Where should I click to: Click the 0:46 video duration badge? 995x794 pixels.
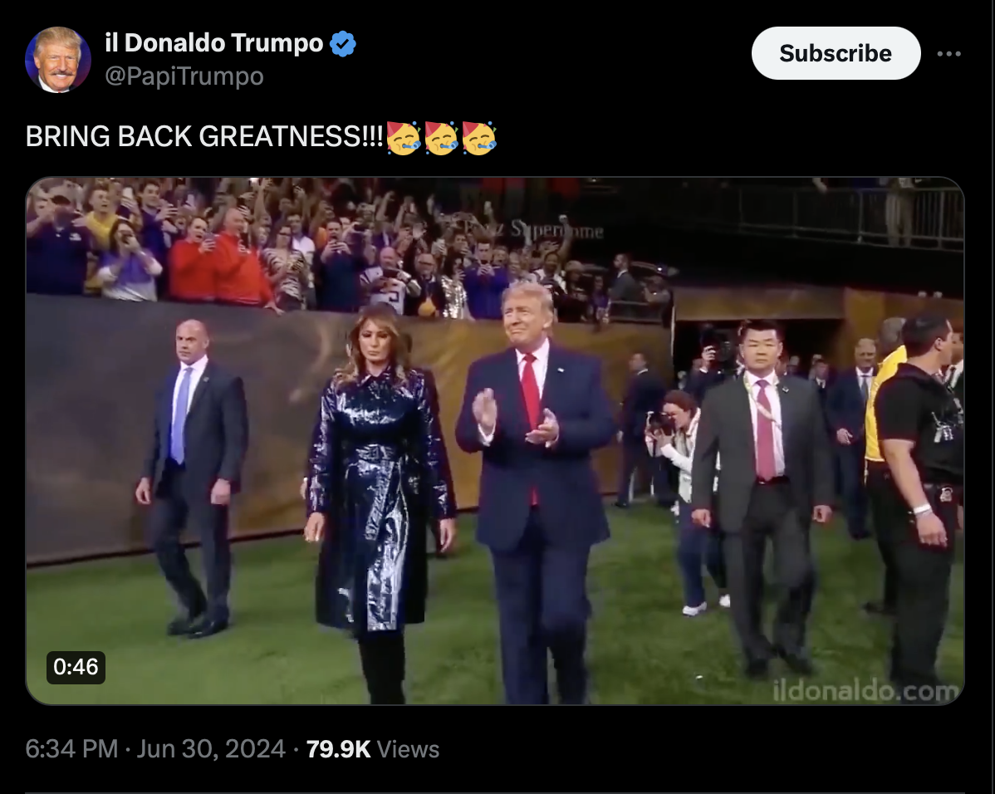pyautogui.click(x=76, y=667)
